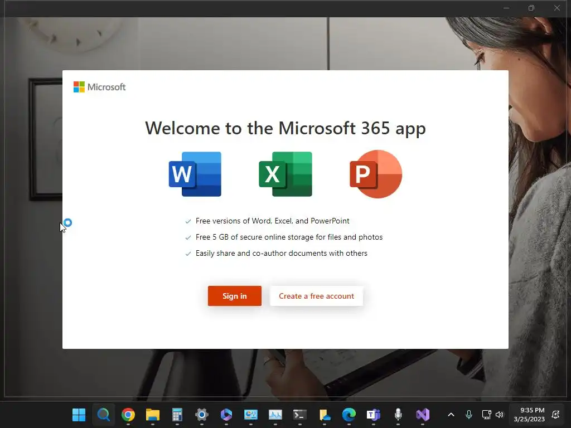Open the Calculator app from the taskbar
Viewport: 571px width, 428px height.
point(177,415)
